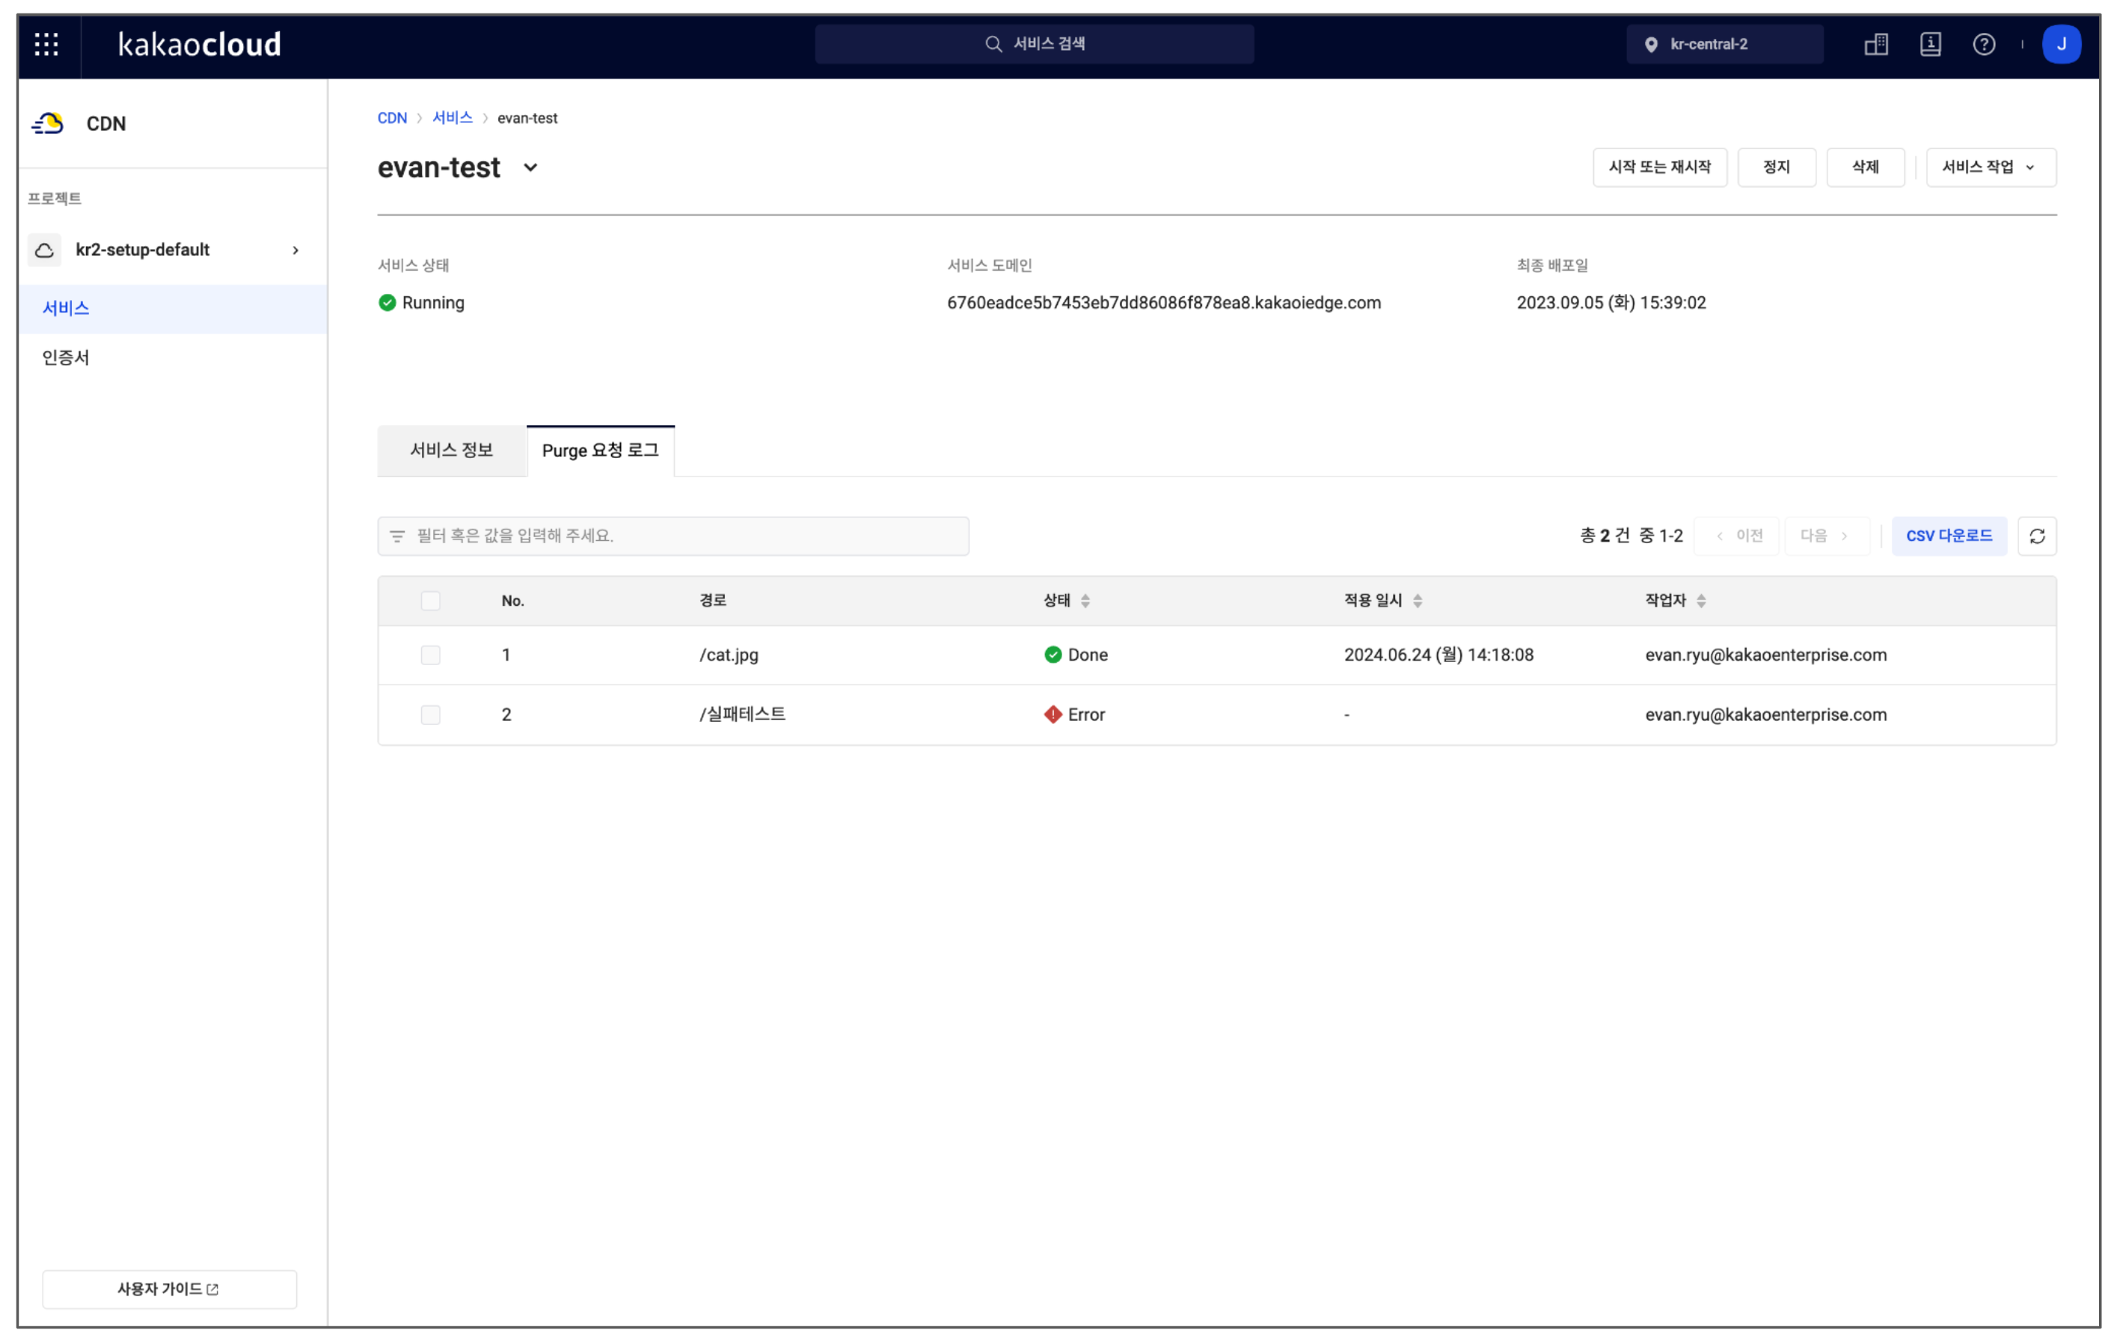Check the box for row /실패테스트
The image size is (2114, 1339).
(x=430, y=714)
